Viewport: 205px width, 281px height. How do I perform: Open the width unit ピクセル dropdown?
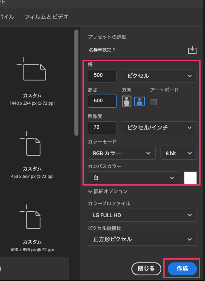coord(159,76)
